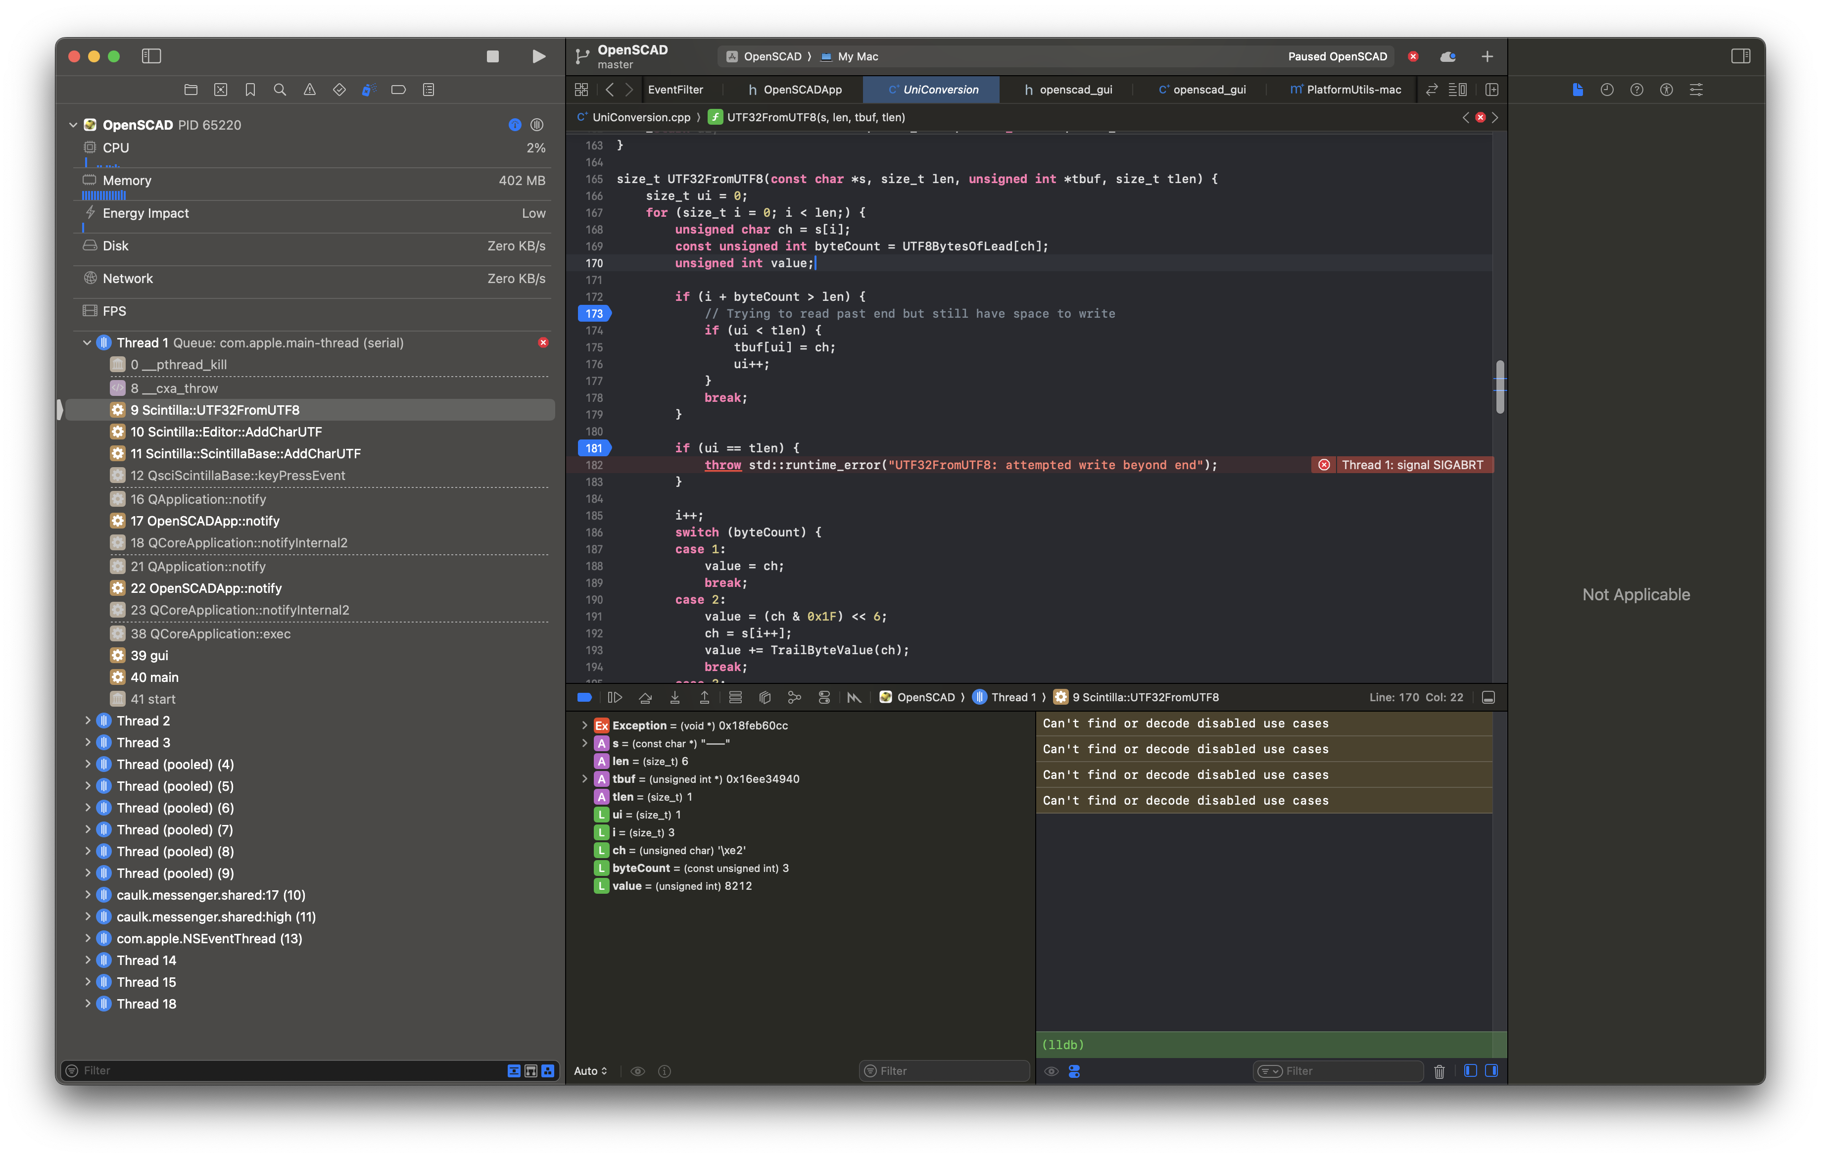This screenshot has height=1158, width=1821.
Task: Open the Debug navigator icon
Action: [x=369, y=89]
